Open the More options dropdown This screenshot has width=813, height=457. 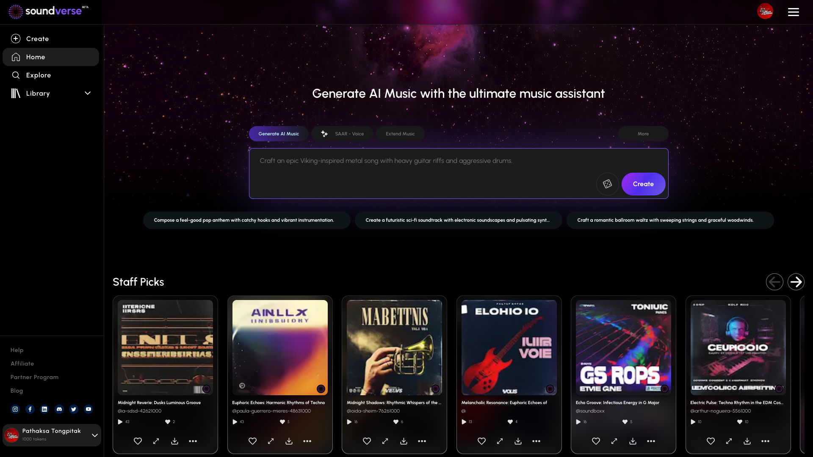643,134
